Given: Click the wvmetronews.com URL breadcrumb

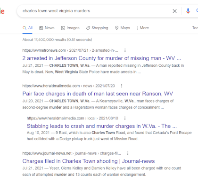Looking at the screenshot, I should click(70, 50).
